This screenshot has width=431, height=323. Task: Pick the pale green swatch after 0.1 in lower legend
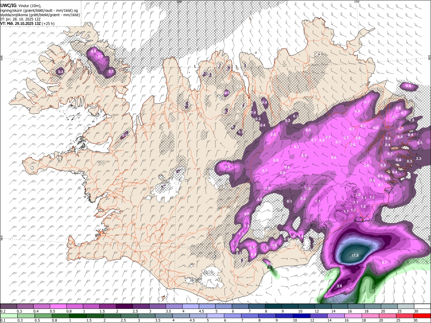[9, 316]
